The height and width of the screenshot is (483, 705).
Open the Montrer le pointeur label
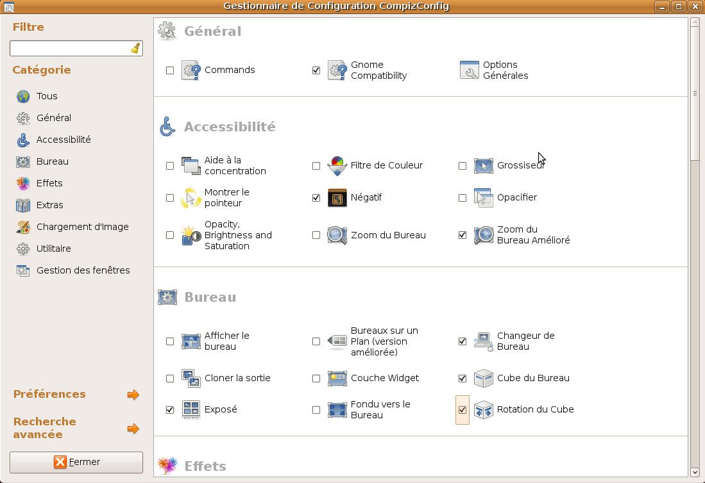226,197
